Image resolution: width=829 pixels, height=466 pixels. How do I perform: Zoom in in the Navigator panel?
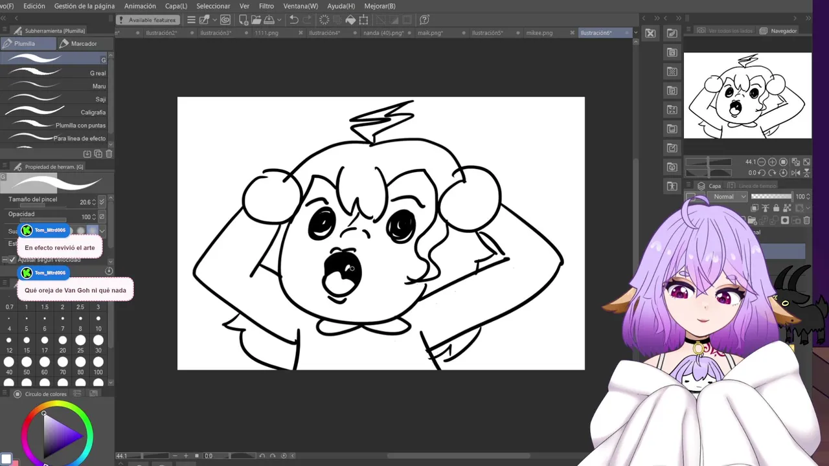pyautogui.click(x=772, y=162)
